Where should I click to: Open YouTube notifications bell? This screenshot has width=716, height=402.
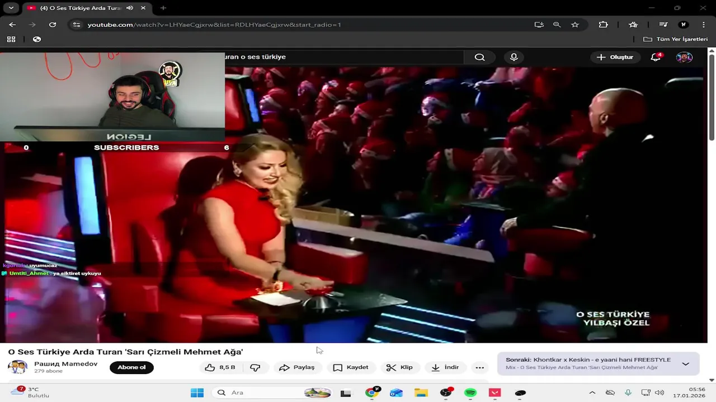tap(656, 57)
